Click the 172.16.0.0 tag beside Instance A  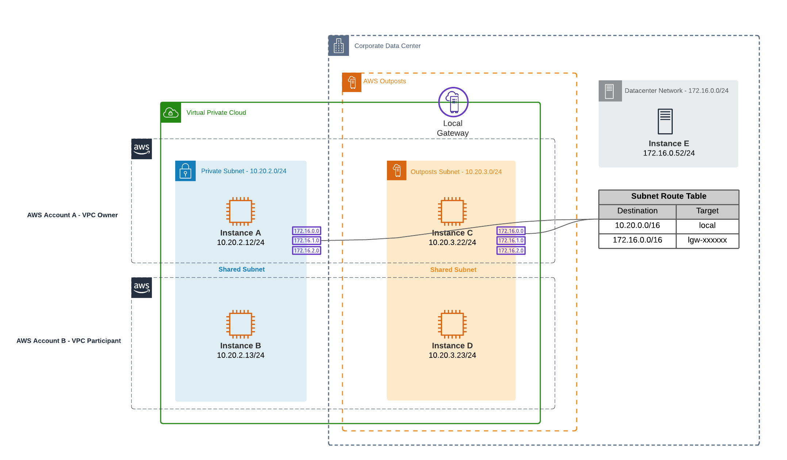[307, 231]
